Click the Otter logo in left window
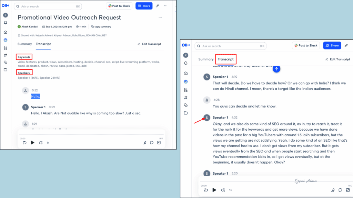The image size is (353, 198). 6,5
